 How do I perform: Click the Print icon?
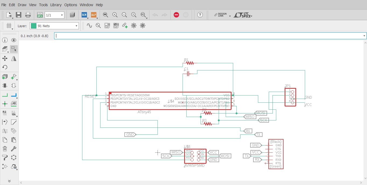[28, 15]
